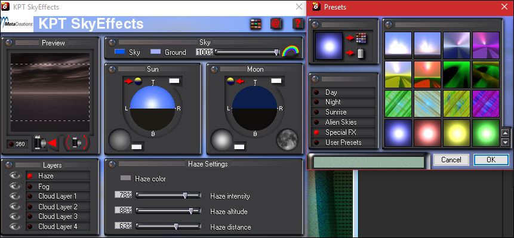The image size is (514, 238).
Task: Select the Haze layer
Action: point(58,176)
